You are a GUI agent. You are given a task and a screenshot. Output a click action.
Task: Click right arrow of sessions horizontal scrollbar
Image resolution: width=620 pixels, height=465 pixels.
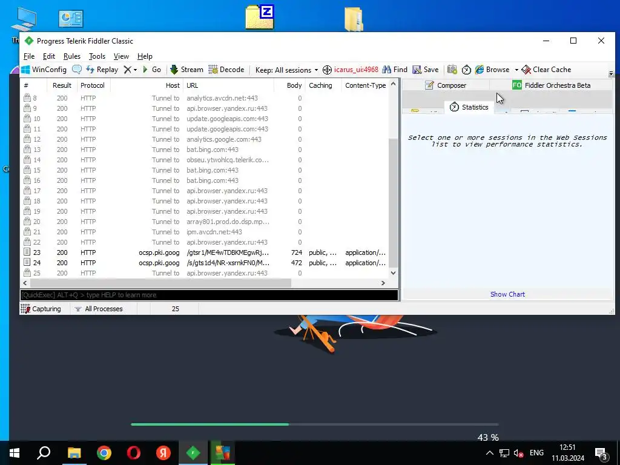point(383,283)
